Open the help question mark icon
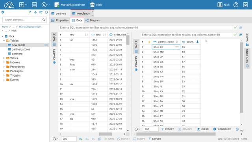This screenshot has width=252, height=142. [x=236, y=5]
